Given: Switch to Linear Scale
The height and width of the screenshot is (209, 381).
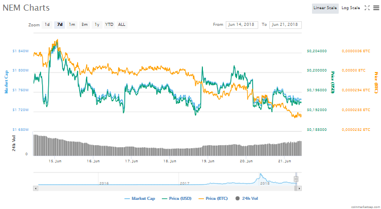Looking at the screenshot, I should pyautogui.click(x=325, y=8).
